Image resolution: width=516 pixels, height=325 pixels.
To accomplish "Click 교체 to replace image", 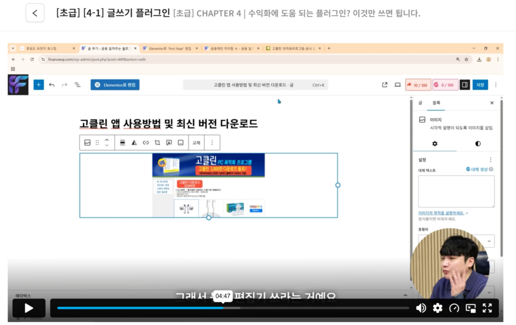I will coord(197,143).
